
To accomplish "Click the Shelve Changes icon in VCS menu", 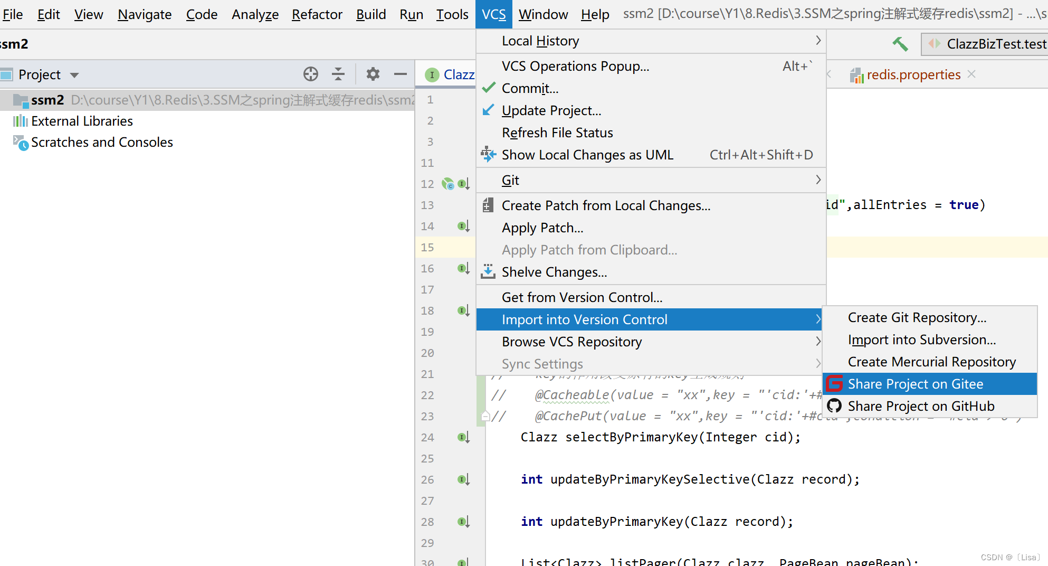I will [488, 271].
